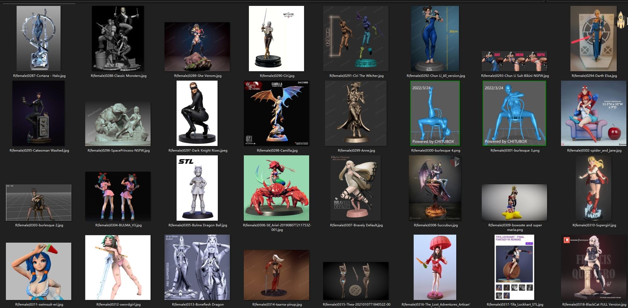Click the swordgirl image thumbnail
This screenshot has width=628, height=308.
click(118, 267)
